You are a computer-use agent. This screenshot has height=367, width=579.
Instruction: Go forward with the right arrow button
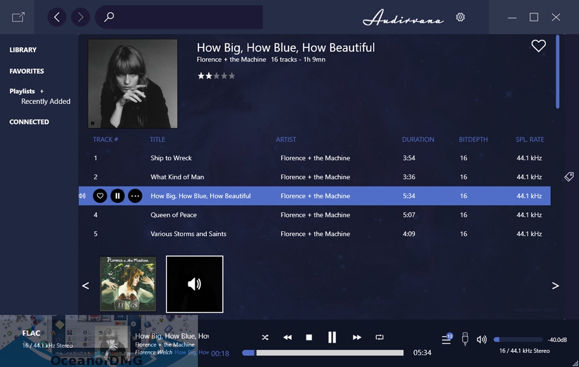point(80,17)
